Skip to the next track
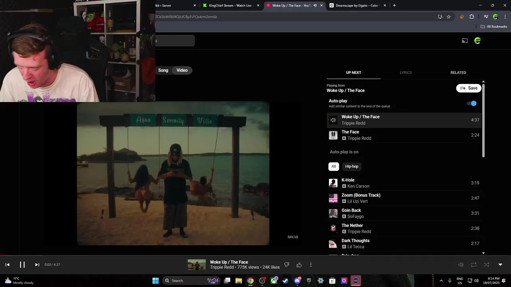Viewport: 511px width, 287px height. coord(37,265)
